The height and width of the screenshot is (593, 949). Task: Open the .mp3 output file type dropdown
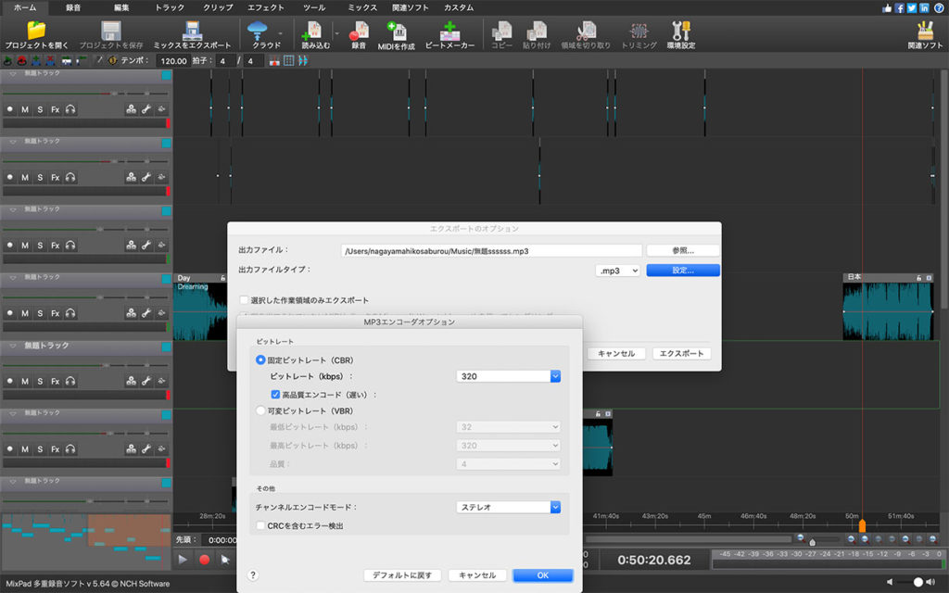(617, 271)
